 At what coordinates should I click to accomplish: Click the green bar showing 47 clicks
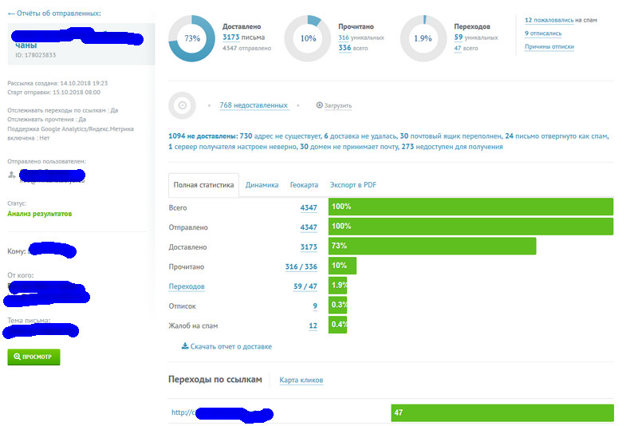[502, 412]
